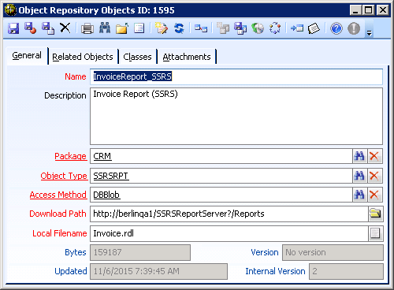394x290 pixels.
Task: Click the Save floppy disk icon
Action: (x=13, y=28)
